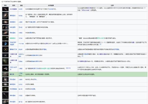This screenshot has width=148, height=104.
Task: Open the blue Cosmos Redshift 7 galaxy thumbnail
Action: click(5, 44)
